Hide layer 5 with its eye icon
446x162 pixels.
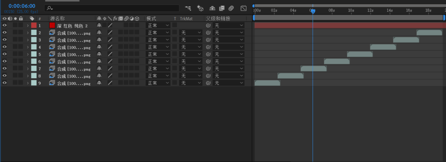(x=4, y=54)
